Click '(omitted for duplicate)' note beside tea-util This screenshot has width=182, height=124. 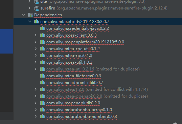click(x=118, y=69)
